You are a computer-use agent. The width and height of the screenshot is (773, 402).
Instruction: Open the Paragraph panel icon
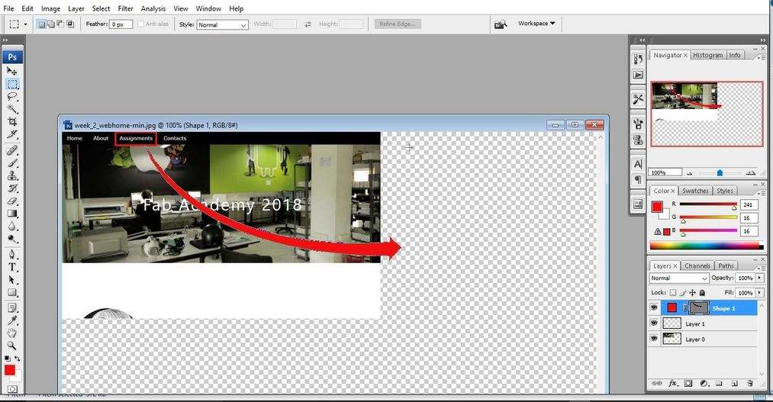(x=638, y=179)
